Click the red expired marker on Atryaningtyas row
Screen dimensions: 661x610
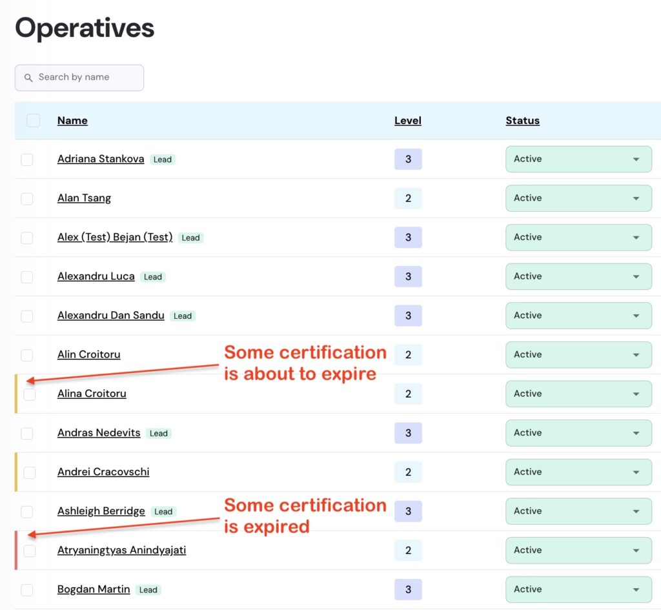(x=16, y=551)
